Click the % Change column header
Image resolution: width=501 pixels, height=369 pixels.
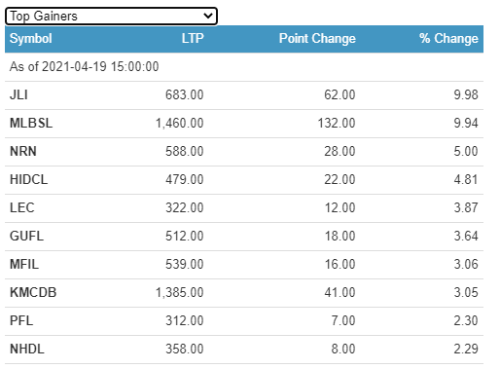(x=448, y=39)
